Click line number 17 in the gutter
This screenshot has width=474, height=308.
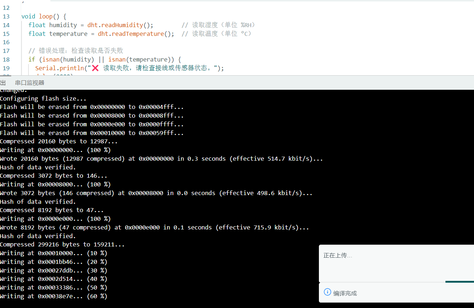tap(6, 51)
